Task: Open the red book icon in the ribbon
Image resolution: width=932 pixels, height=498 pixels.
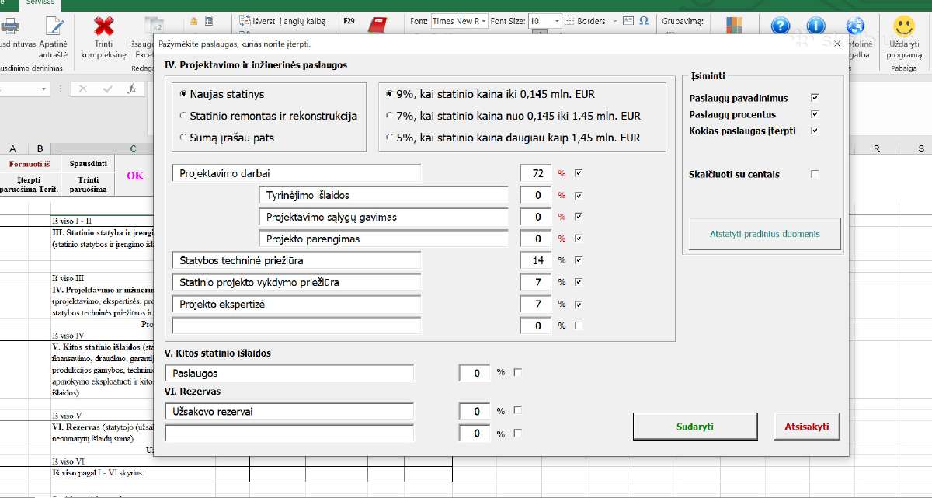Action: point(378,24)
